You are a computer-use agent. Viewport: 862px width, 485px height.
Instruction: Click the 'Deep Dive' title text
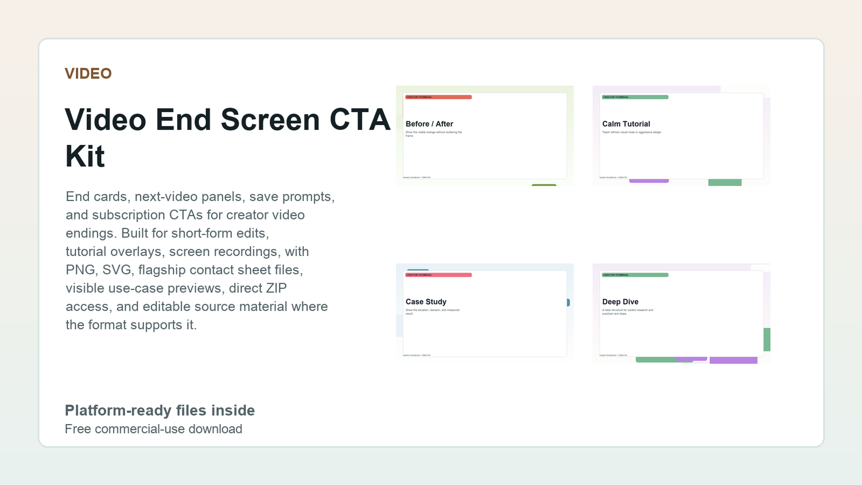620,302
